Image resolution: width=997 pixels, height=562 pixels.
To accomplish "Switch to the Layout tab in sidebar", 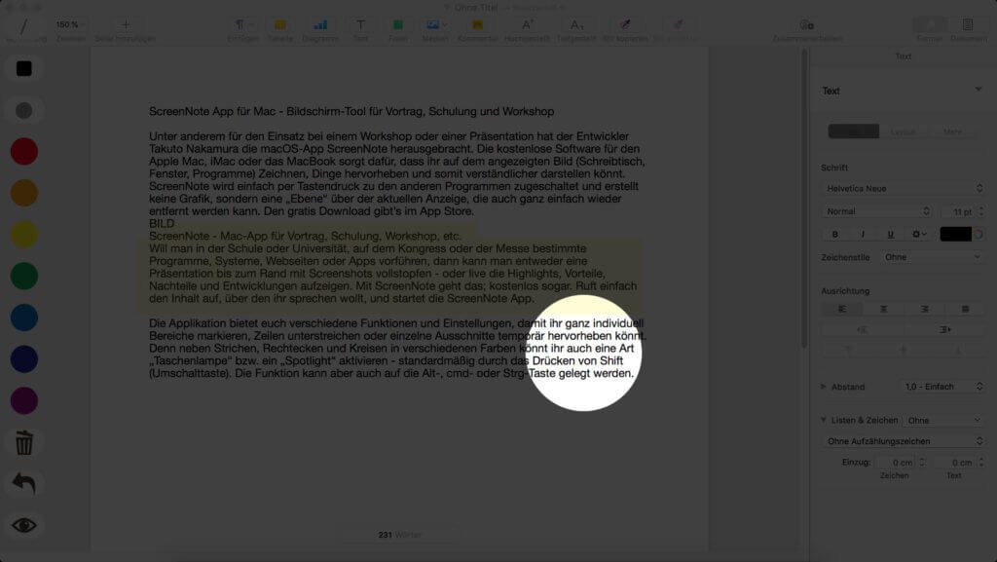I will [x=903, y=131].
